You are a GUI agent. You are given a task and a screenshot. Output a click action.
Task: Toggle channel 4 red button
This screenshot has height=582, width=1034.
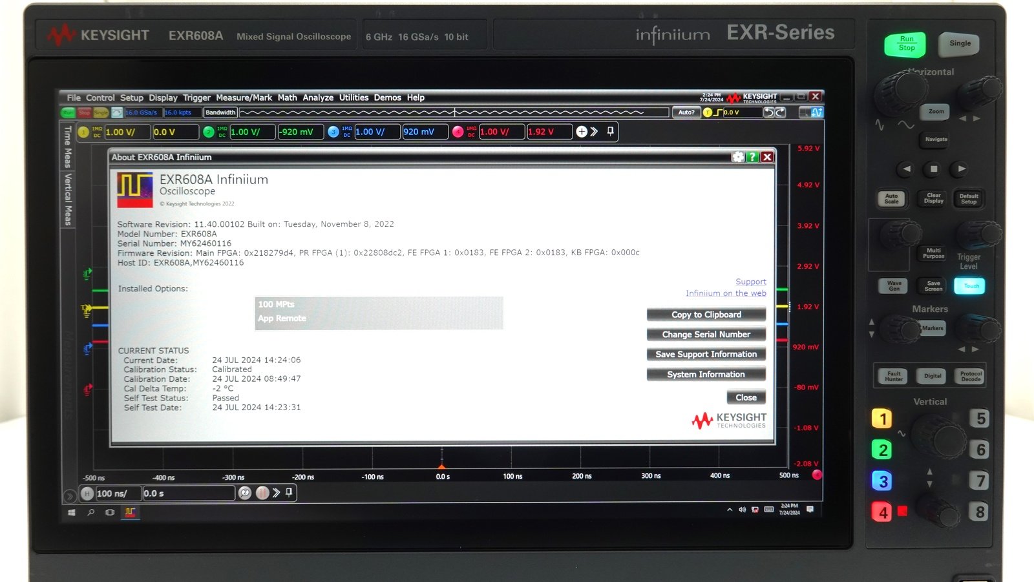tap(458, 132)
